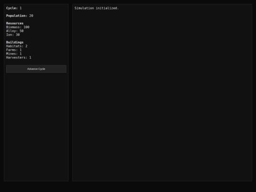Click the Biomass: 100 value
This screenshot has width=256, height=192.
pos(18,27)
